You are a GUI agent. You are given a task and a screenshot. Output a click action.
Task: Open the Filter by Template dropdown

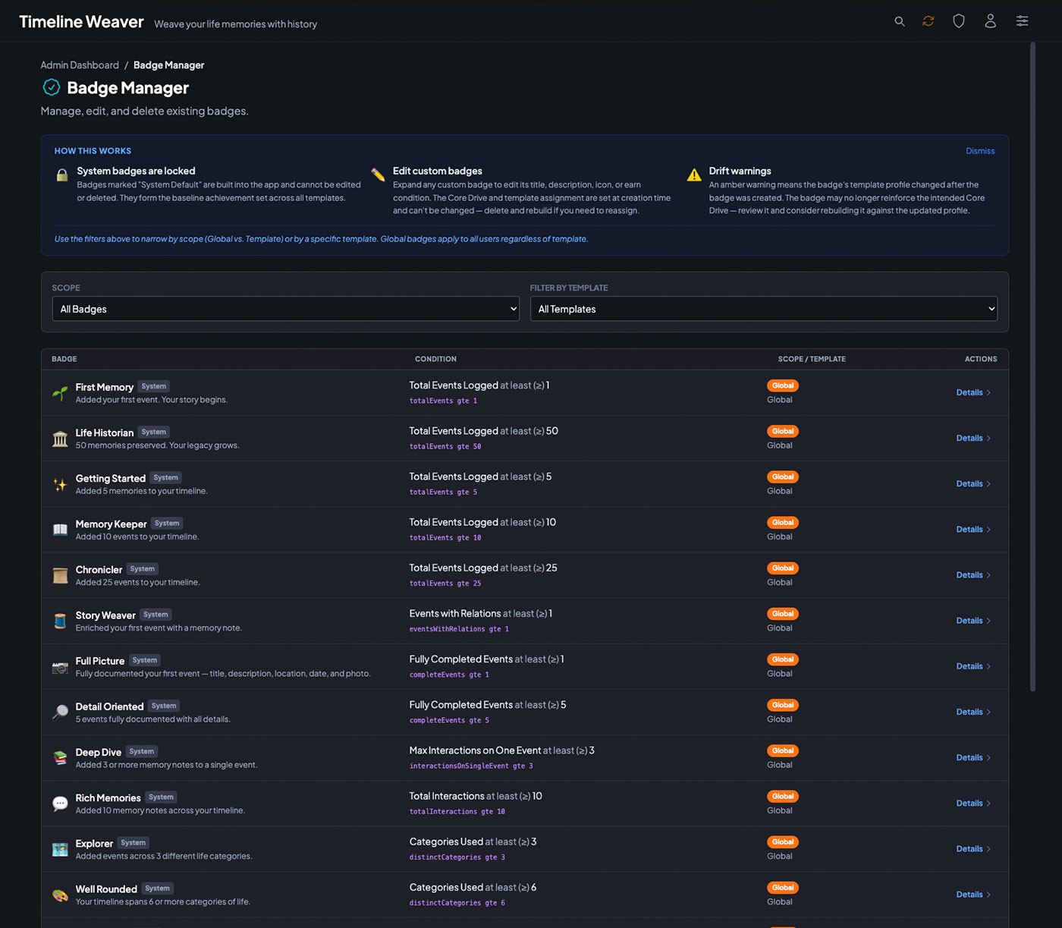coord(763,309)
